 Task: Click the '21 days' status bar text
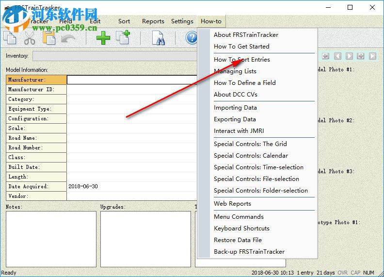click(x=325, y=273)
